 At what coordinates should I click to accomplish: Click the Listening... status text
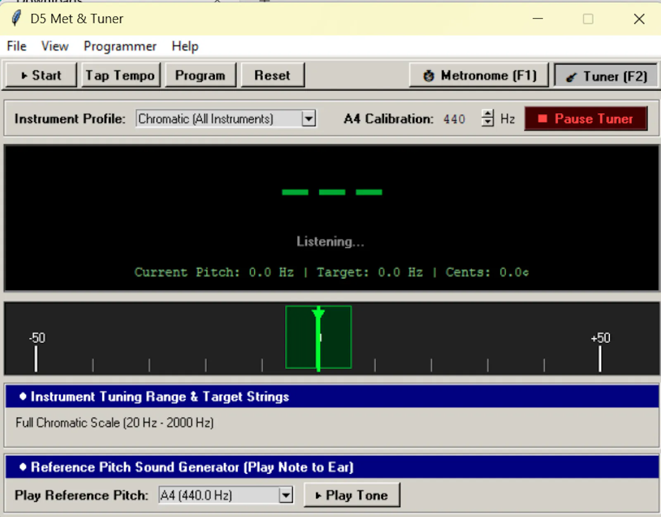coord(330,241)
